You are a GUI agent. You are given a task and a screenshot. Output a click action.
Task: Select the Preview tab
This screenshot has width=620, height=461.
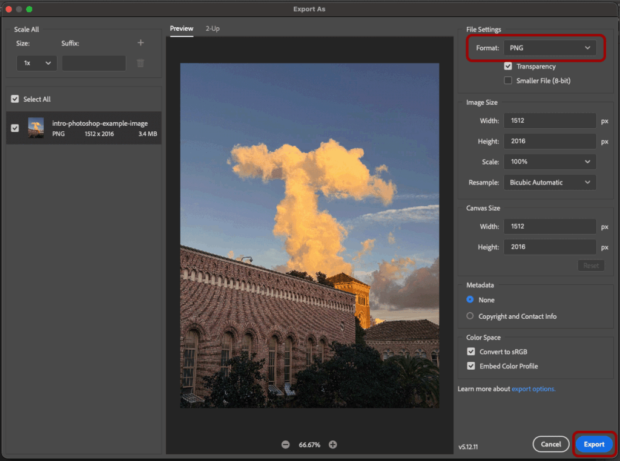[x=182, y=28]
